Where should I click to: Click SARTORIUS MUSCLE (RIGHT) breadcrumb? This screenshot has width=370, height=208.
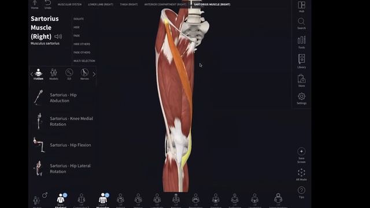pyautogui.click(x=212, y=5)
